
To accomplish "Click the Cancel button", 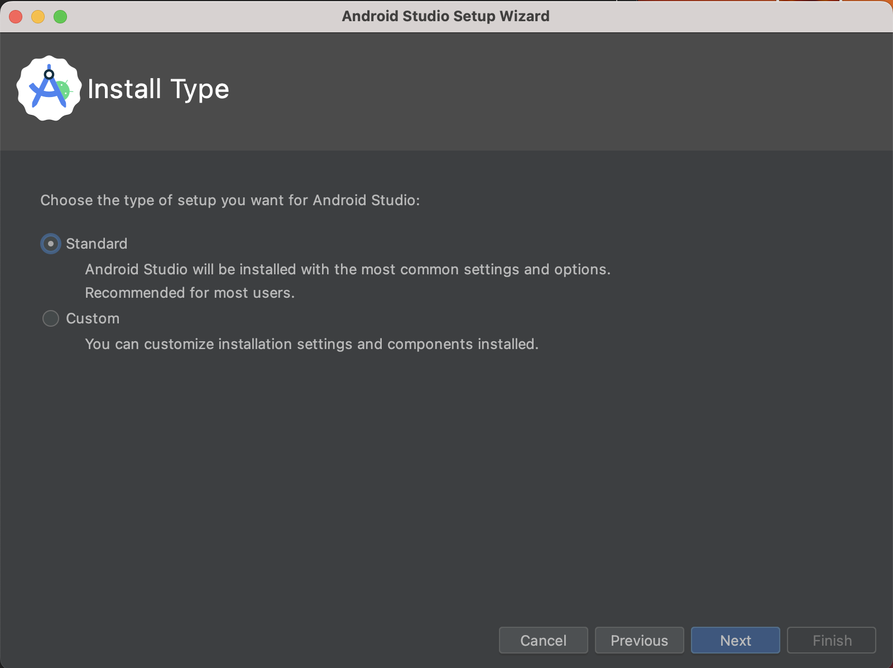I will [x=543, y=640].
